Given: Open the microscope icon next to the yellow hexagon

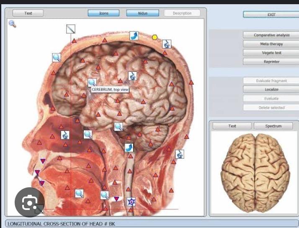Looking at the screenshot, I should 166,44.
